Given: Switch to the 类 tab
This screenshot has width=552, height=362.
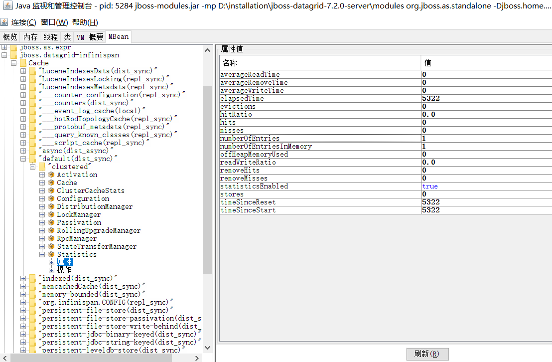Looking at the screenshot, I should pos(67,37).
